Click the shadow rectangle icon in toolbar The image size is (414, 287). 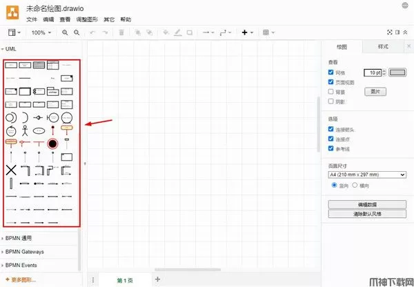(190, 32)
